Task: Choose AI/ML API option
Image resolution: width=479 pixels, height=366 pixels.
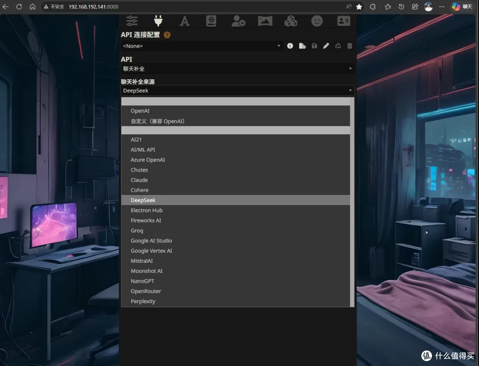Action: (236, 150)
